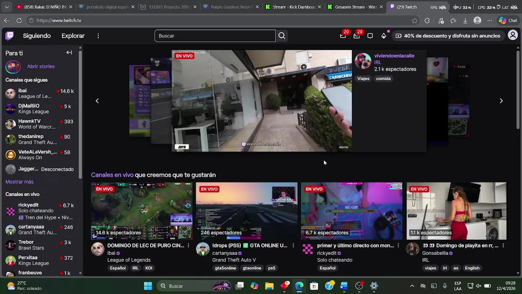The width and height of the screenshot is (522, 294).
Task: Open File Explorer from taskbar
Action: tap(270, 286)
